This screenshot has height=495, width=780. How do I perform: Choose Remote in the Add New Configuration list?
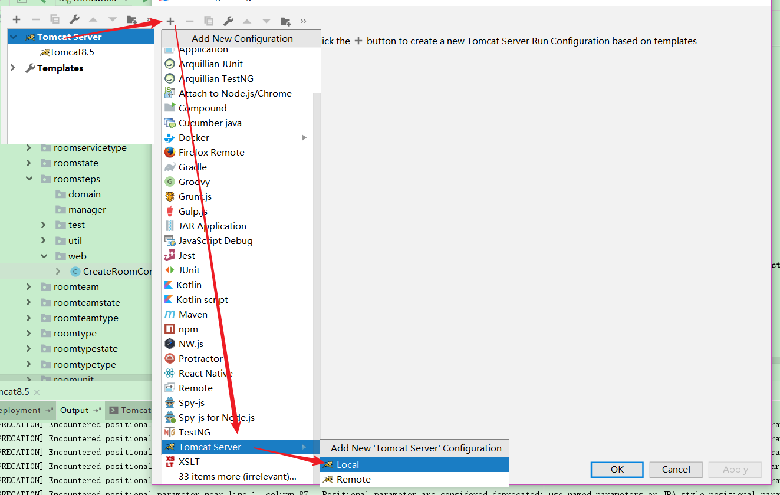click(237, 388)
